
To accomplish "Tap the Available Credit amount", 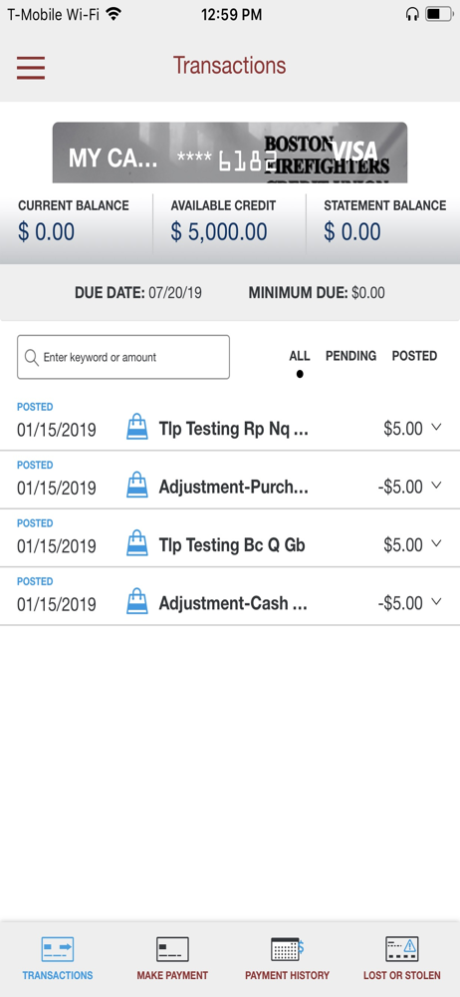I will point(219,232).
